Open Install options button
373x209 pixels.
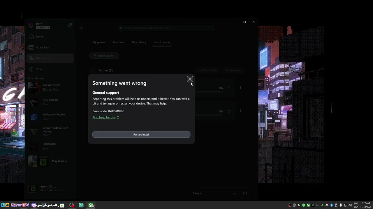pos(104,55)
